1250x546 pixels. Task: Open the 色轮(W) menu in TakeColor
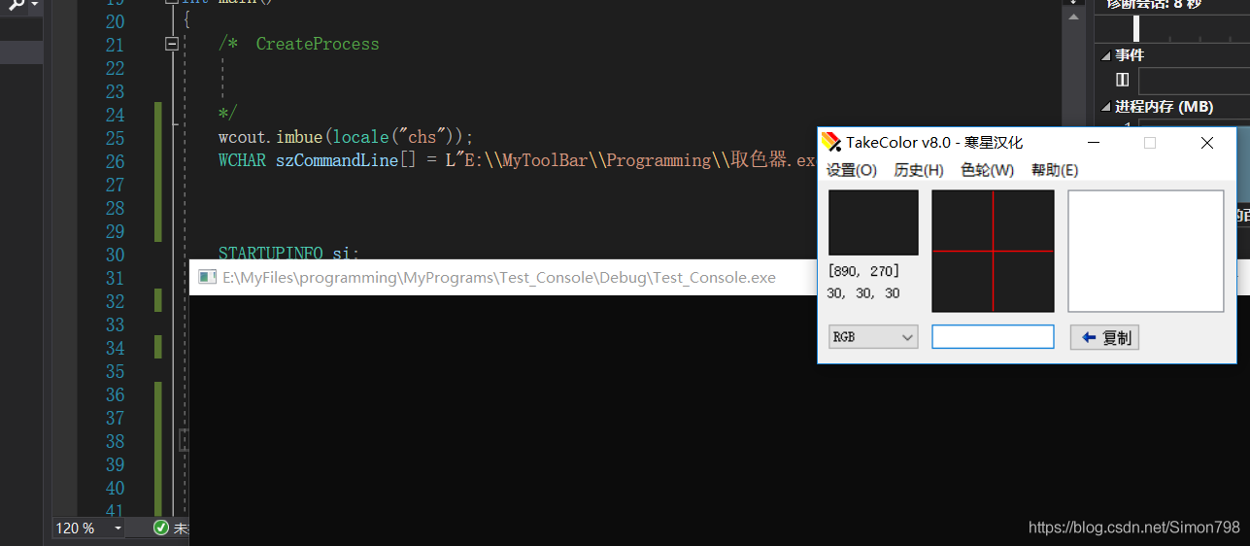988,170
